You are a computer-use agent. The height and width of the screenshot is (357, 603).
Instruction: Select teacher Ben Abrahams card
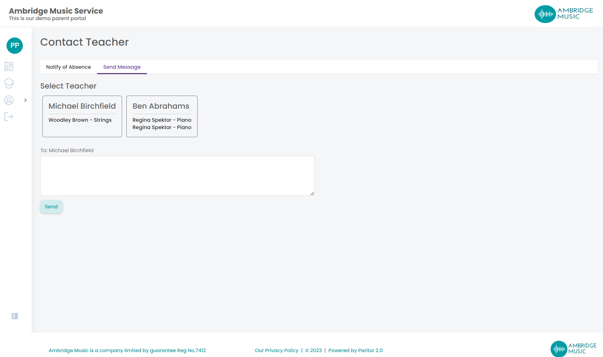point(162,116)
